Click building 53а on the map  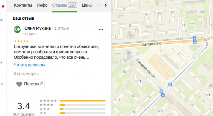click(x=131, y=35)
